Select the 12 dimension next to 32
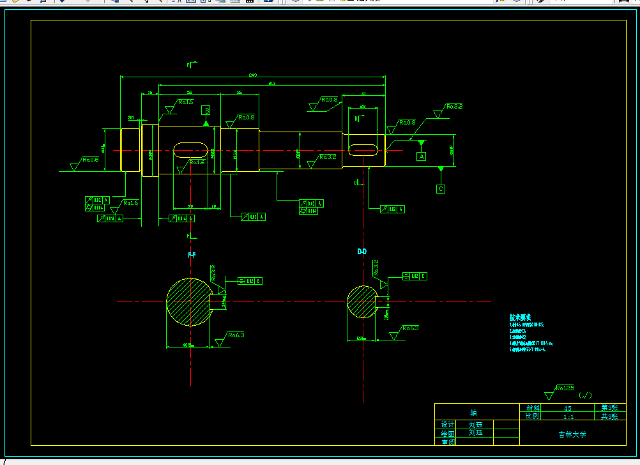This screenshot has width=640, height=465. (214, 206)
